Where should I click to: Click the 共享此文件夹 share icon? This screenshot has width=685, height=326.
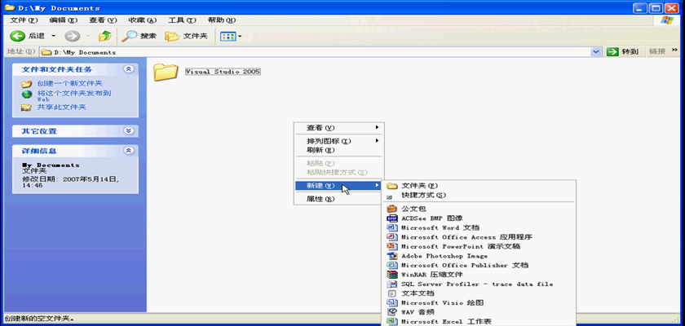coord(27,108)
